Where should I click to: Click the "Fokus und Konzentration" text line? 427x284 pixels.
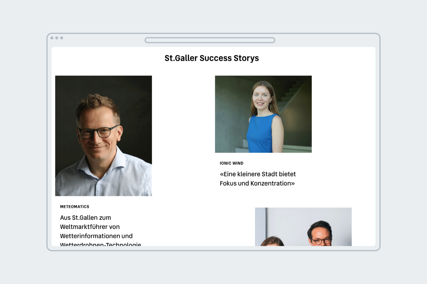pos(257,183)
